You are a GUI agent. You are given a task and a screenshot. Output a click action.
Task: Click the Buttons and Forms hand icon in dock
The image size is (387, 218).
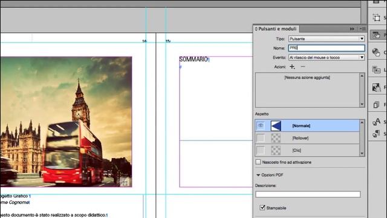pyautogui.click(x=376, y=35)
